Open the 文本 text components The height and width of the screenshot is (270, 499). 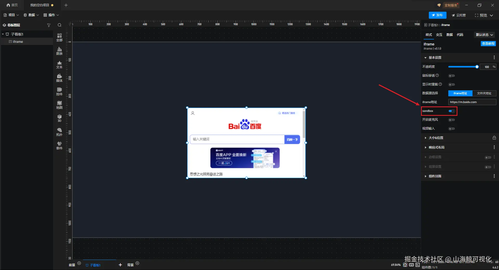(x=60, y=64)
